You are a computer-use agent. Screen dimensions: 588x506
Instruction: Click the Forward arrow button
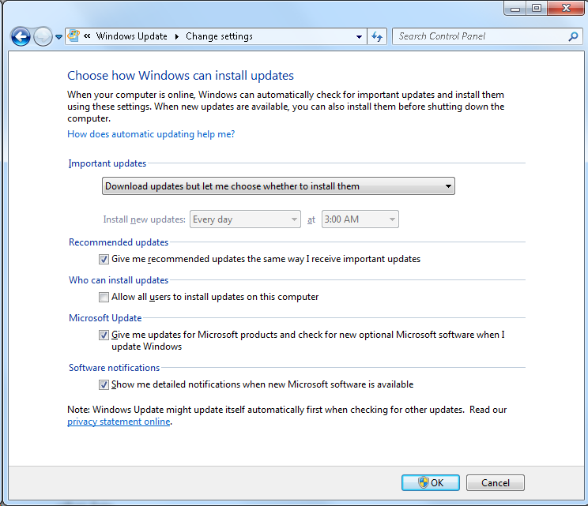click(43, 36)
